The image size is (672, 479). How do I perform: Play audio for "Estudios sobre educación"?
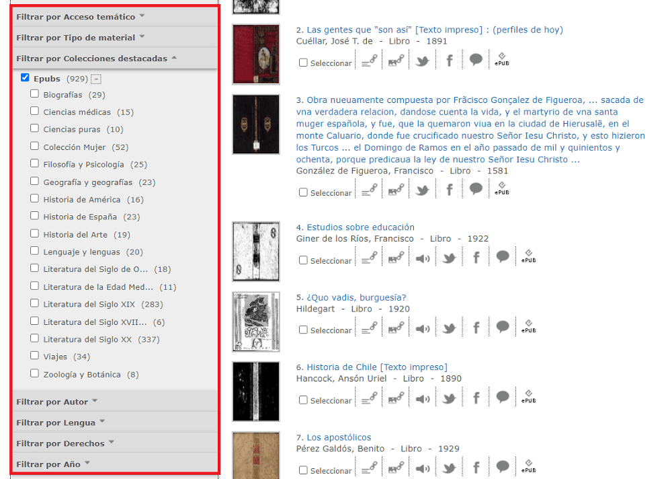423,258
